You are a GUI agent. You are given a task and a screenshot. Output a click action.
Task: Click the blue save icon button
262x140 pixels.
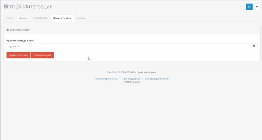coord(249,7)
